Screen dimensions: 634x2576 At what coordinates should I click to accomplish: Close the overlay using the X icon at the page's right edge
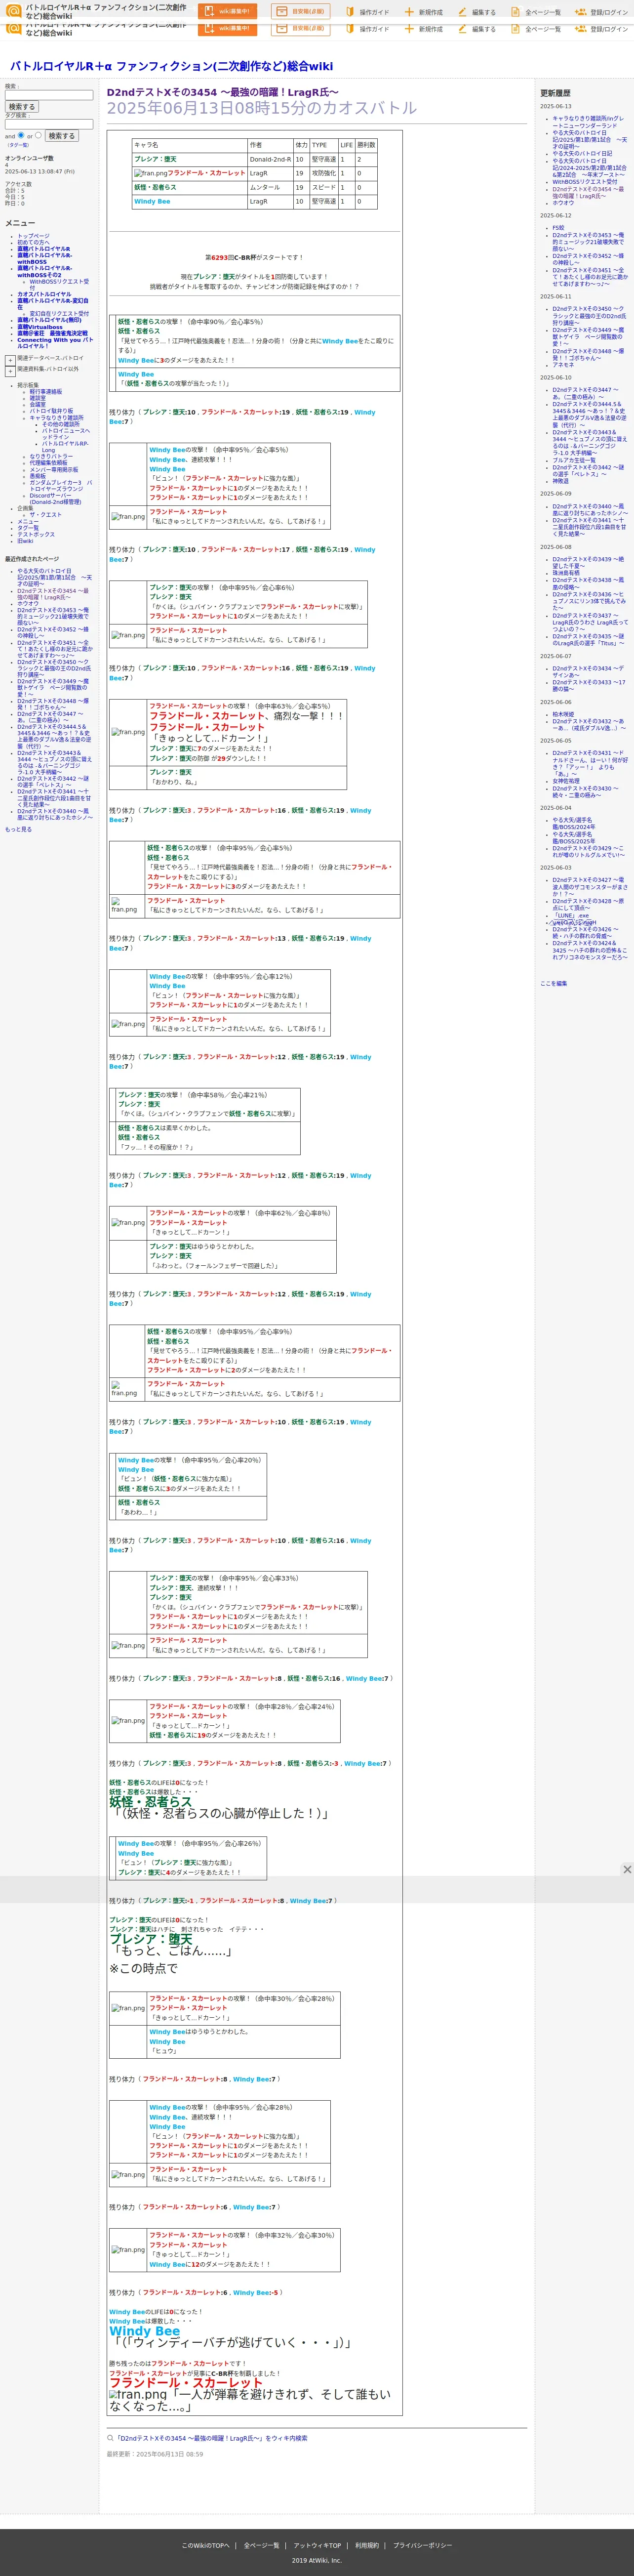point(627,1869)
